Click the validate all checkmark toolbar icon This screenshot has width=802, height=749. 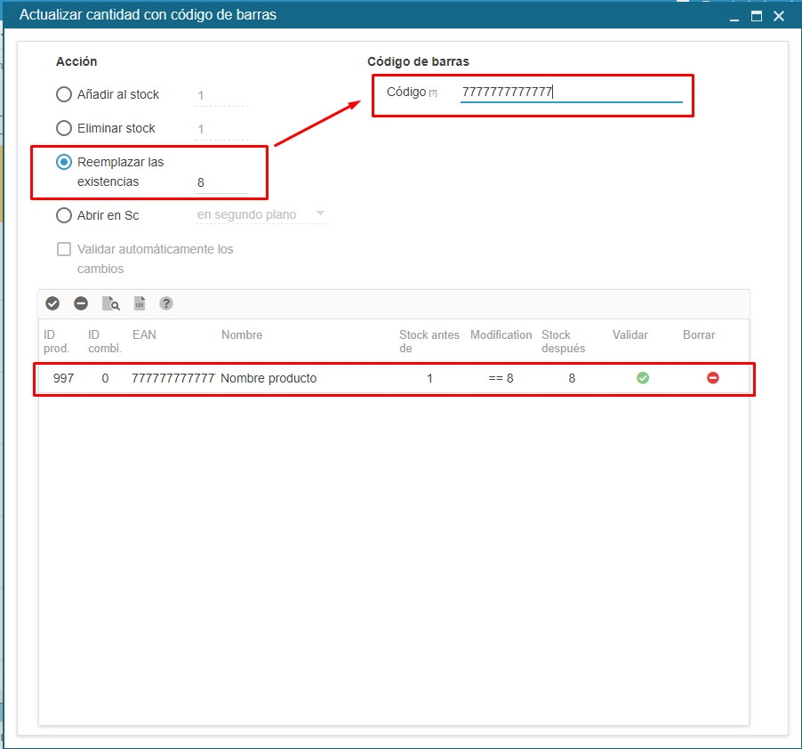click(52, 304)
